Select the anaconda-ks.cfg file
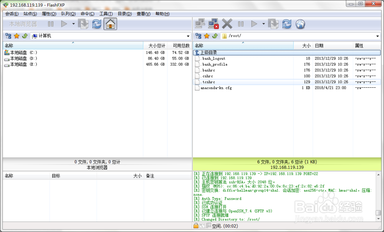384x232 pixels. pyautogui.click(x=287, y=88)
